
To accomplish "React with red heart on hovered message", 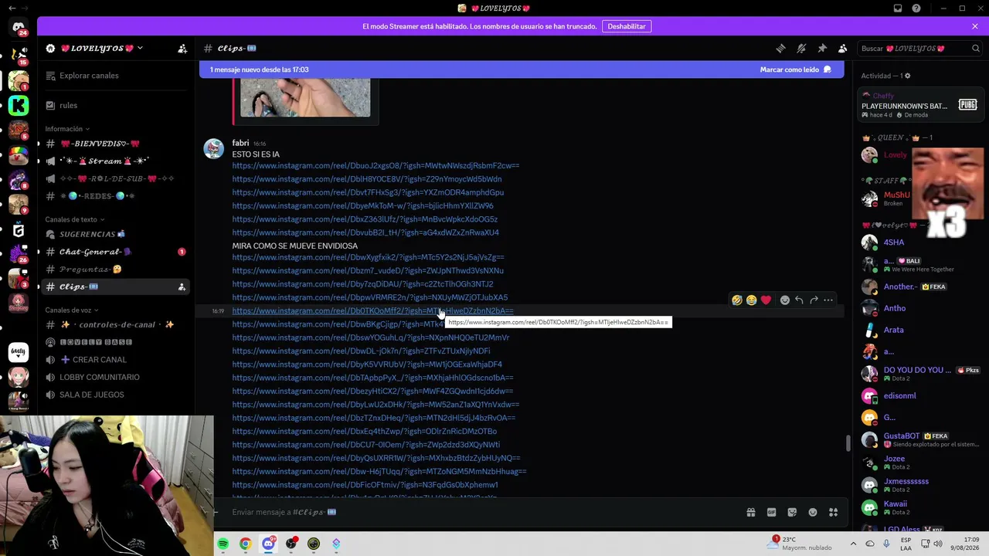I will pyautogui.click(x=766, y=300).
